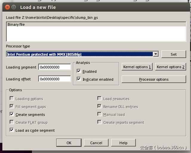Open Processor options
The height and width of the screenshot is (153, 191).
click(154, 79)
